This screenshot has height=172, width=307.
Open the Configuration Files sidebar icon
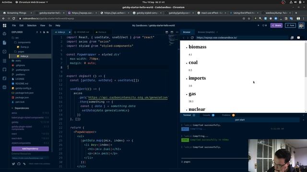click(x=4, y=52)
